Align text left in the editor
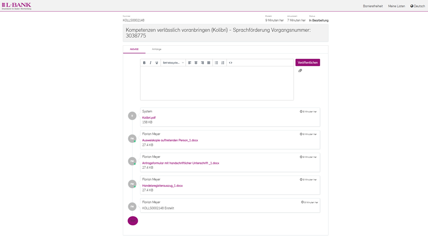 pos(190,63)
